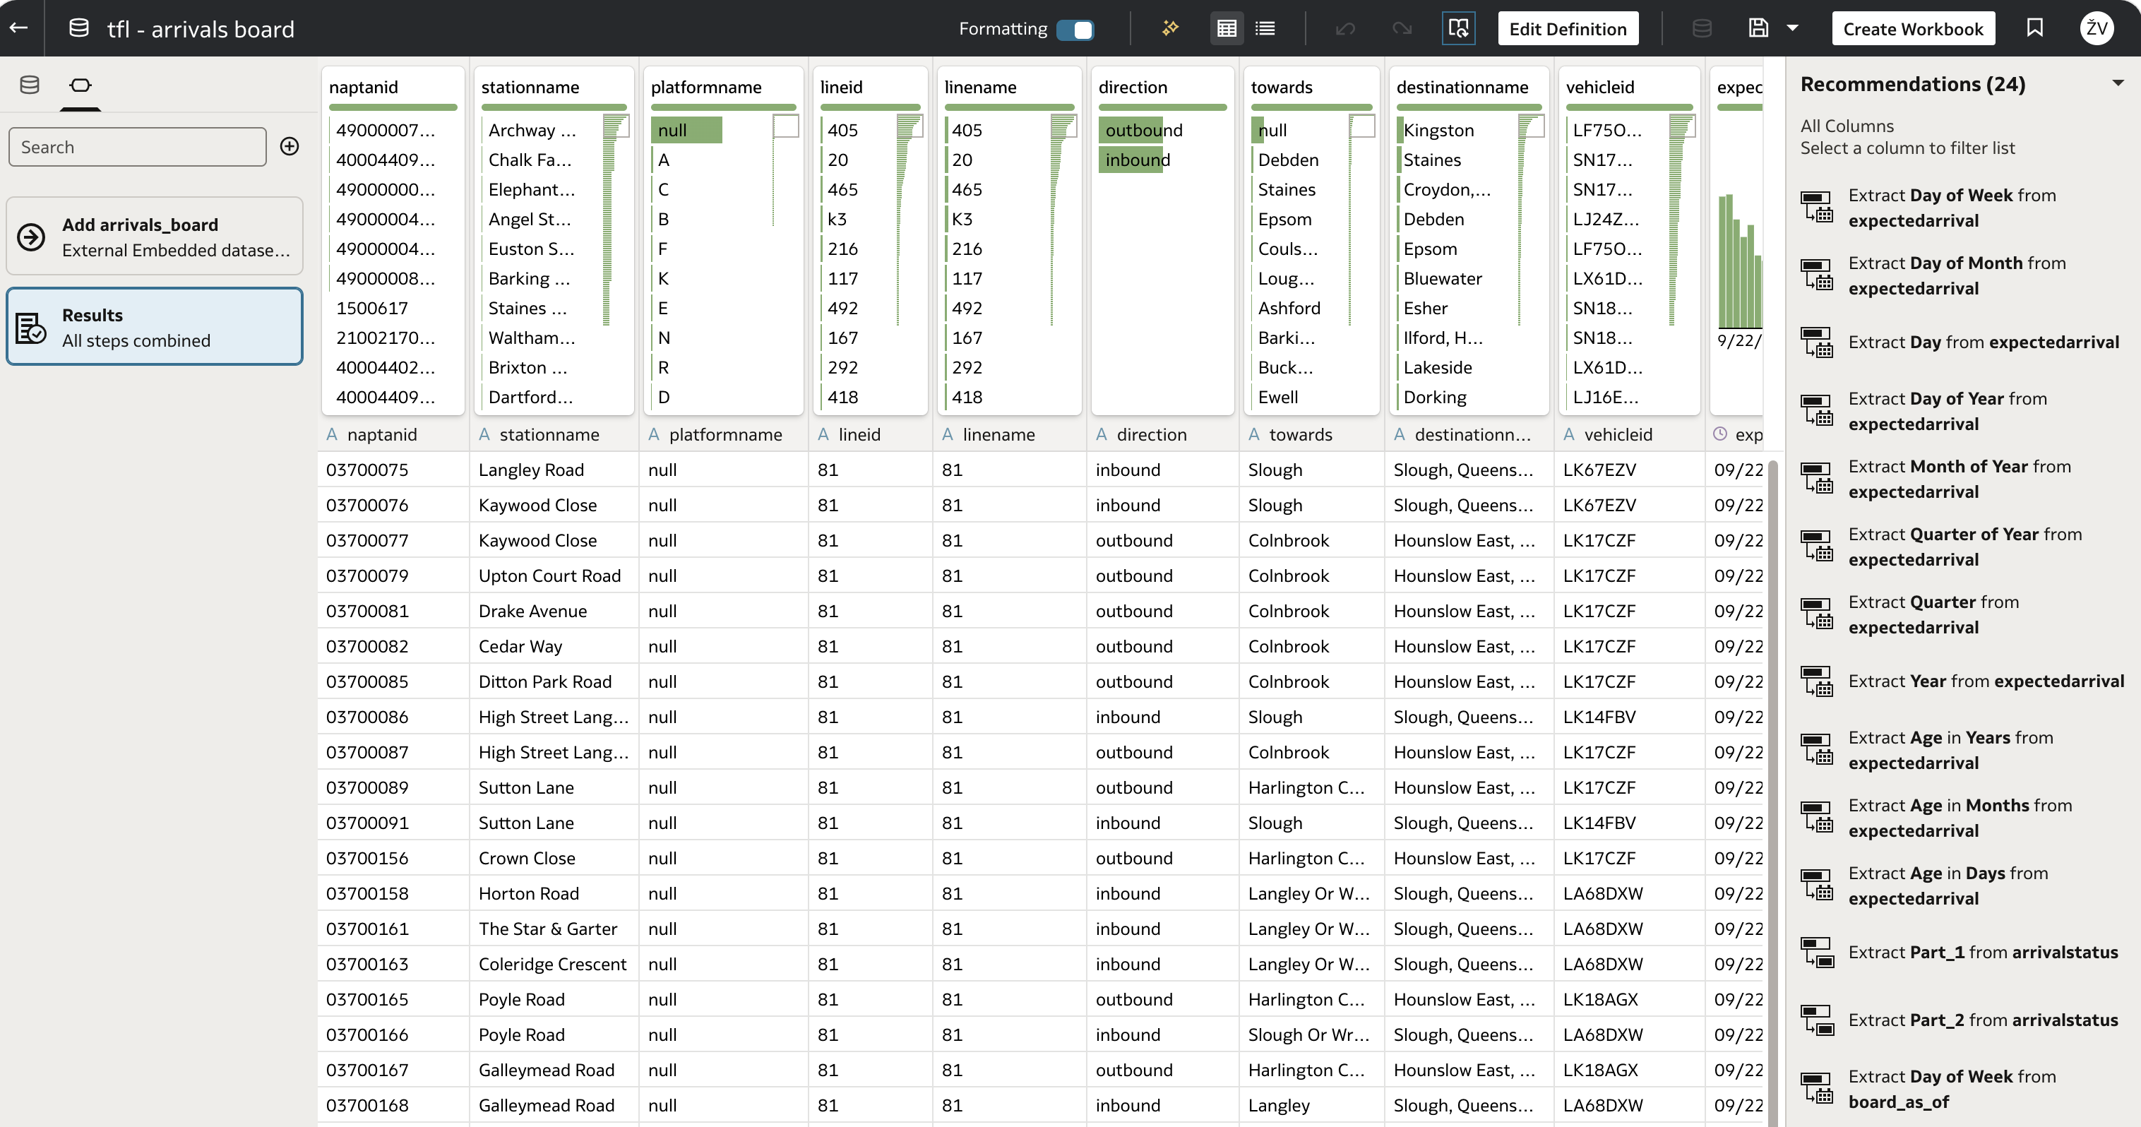Image resolution: width=2141 pixels, height=1127 pixels.
Task: Click the icon for Extract Month of Year
Action: [x=1817, y=478]
